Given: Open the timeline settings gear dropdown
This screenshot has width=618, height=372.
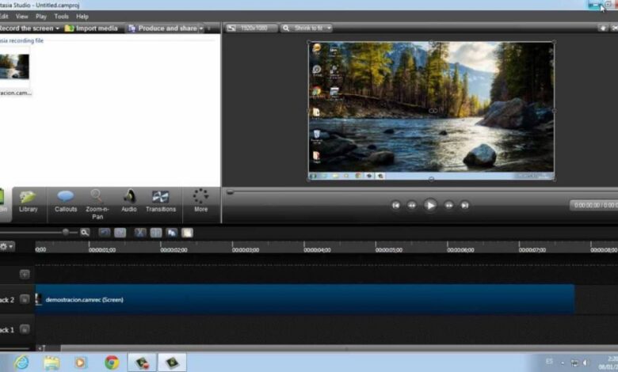Looking at the screenshot, I should [x=6, y=246].
